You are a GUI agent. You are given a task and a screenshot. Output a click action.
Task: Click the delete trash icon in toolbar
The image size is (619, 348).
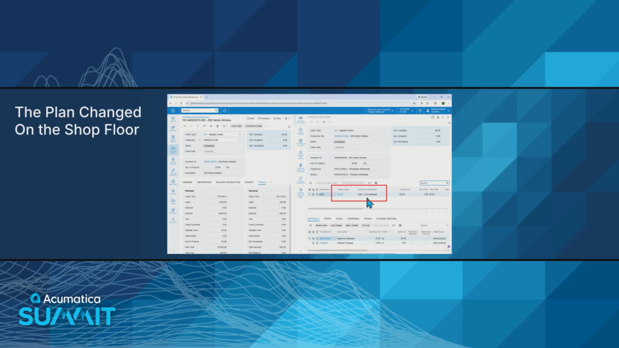click(x=216, y=126)
